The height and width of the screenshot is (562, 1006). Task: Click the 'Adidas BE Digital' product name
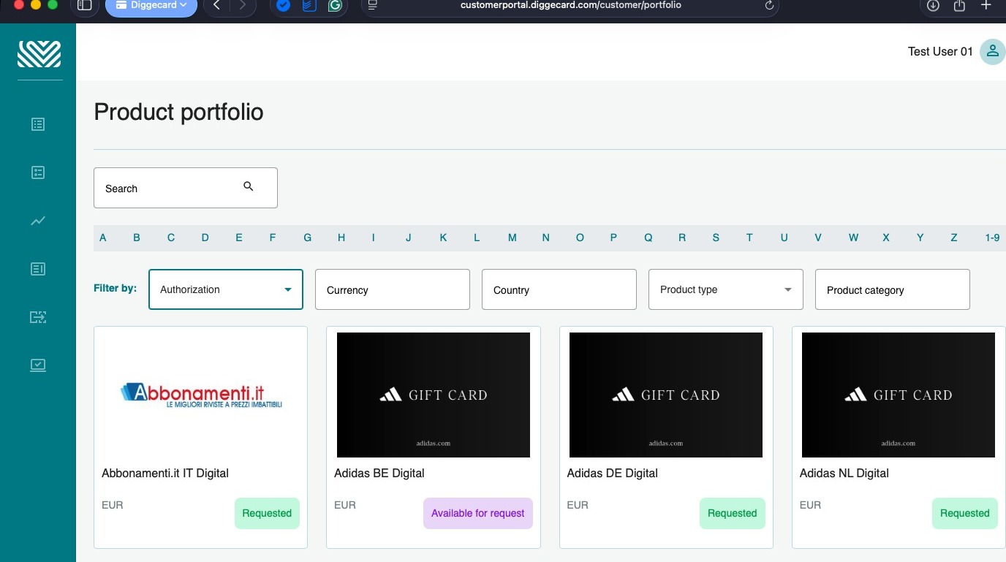pos(379,473)
